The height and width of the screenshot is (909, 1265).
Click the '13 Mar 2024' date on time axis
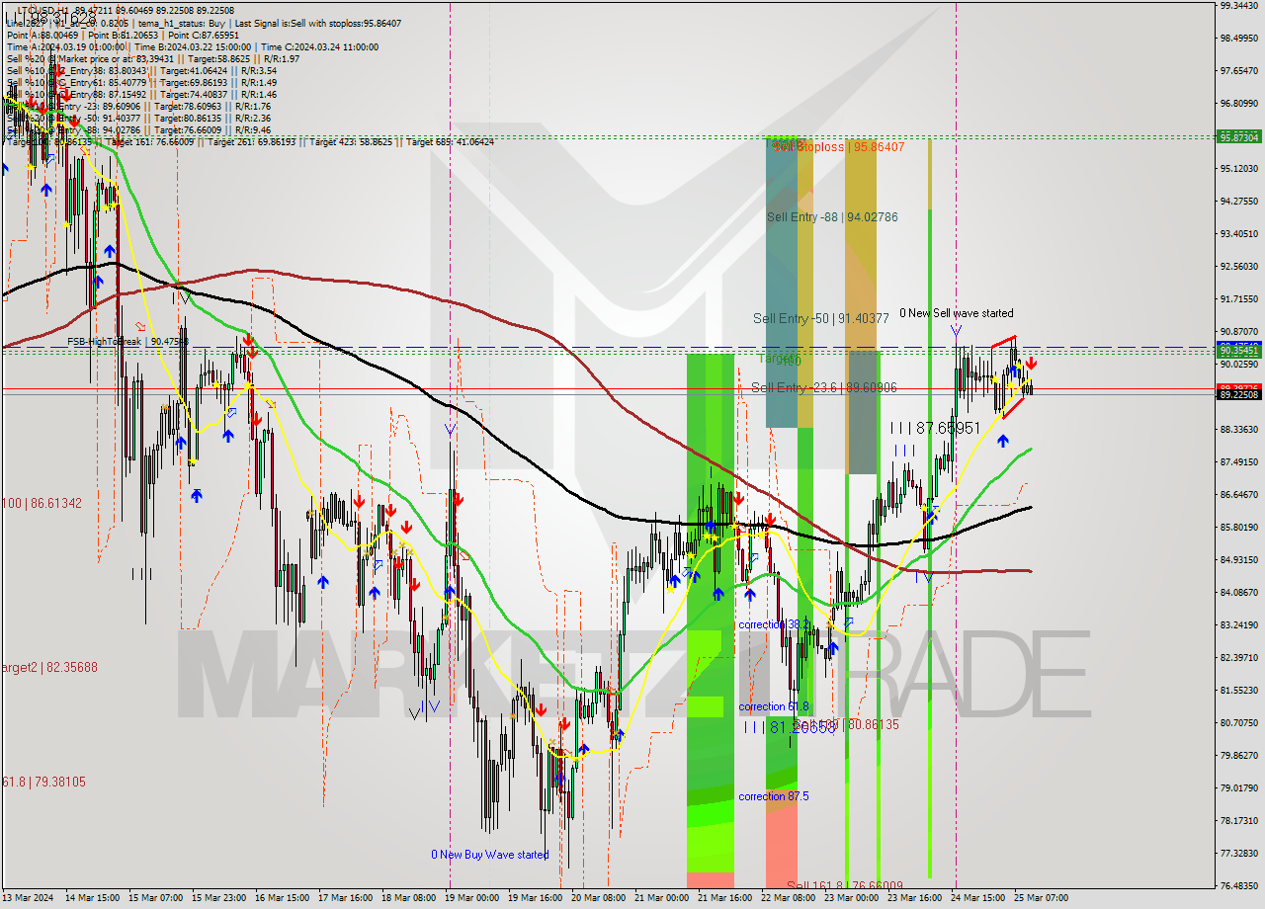[x=30, y=898]
